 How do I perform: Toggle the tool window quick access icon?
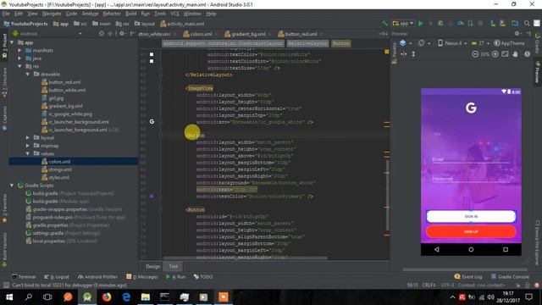click(x=6, y=286)
